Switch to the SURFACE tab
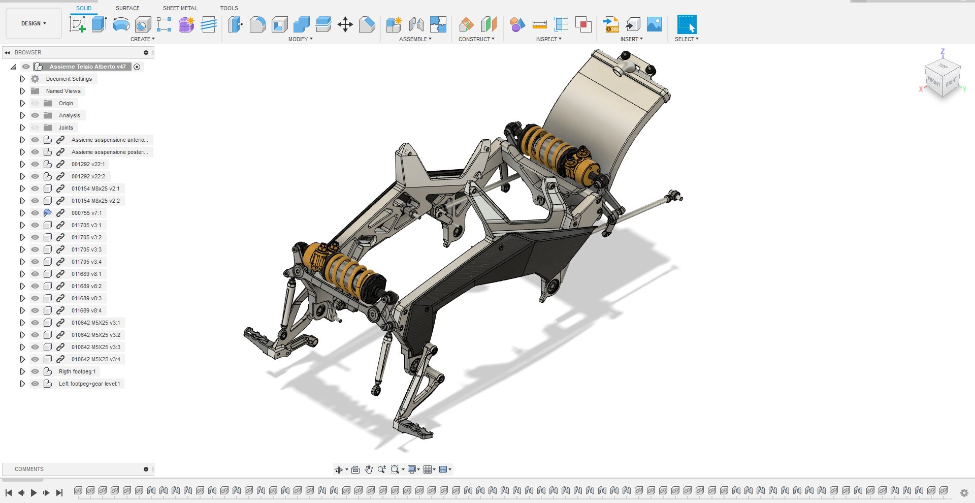Viewport: 975px width, 503px height. pyautogui.click(x=127, y=8)
